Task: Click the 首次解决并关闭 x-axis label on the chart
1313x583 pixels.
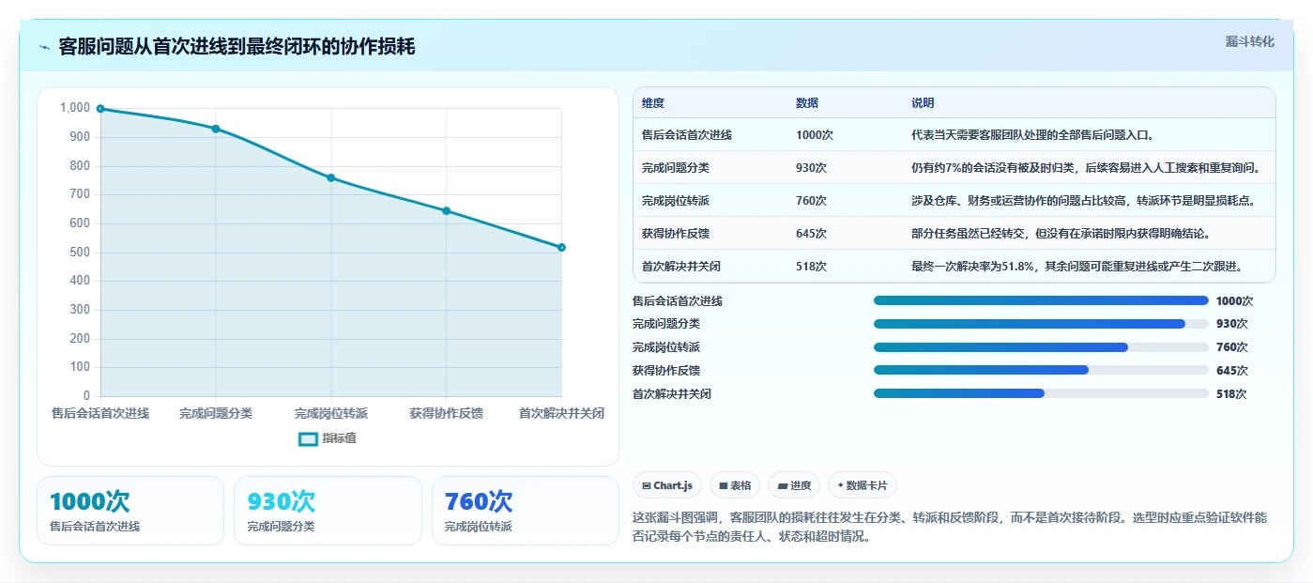Action: click(x=561, y=413)
